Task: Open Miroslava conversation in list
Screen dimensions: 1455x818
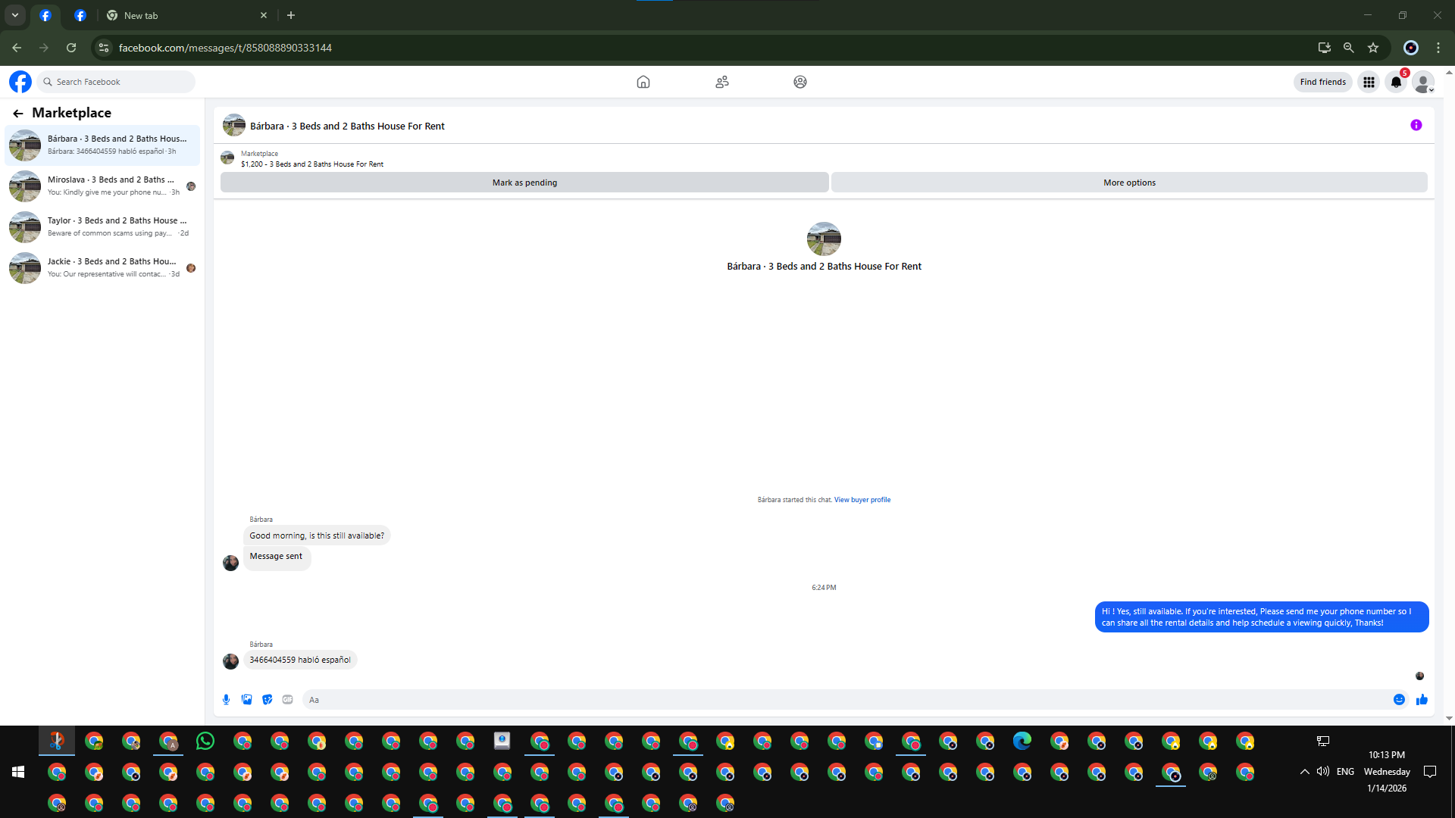Action: point(102,186)
